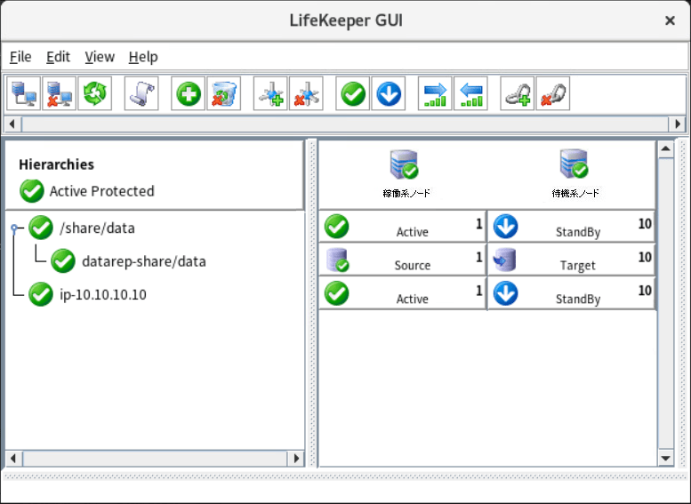Click the Create Resource Hierarchy plus icon
The height and width of the screenshot is (504, 691).
coord(189,93)
